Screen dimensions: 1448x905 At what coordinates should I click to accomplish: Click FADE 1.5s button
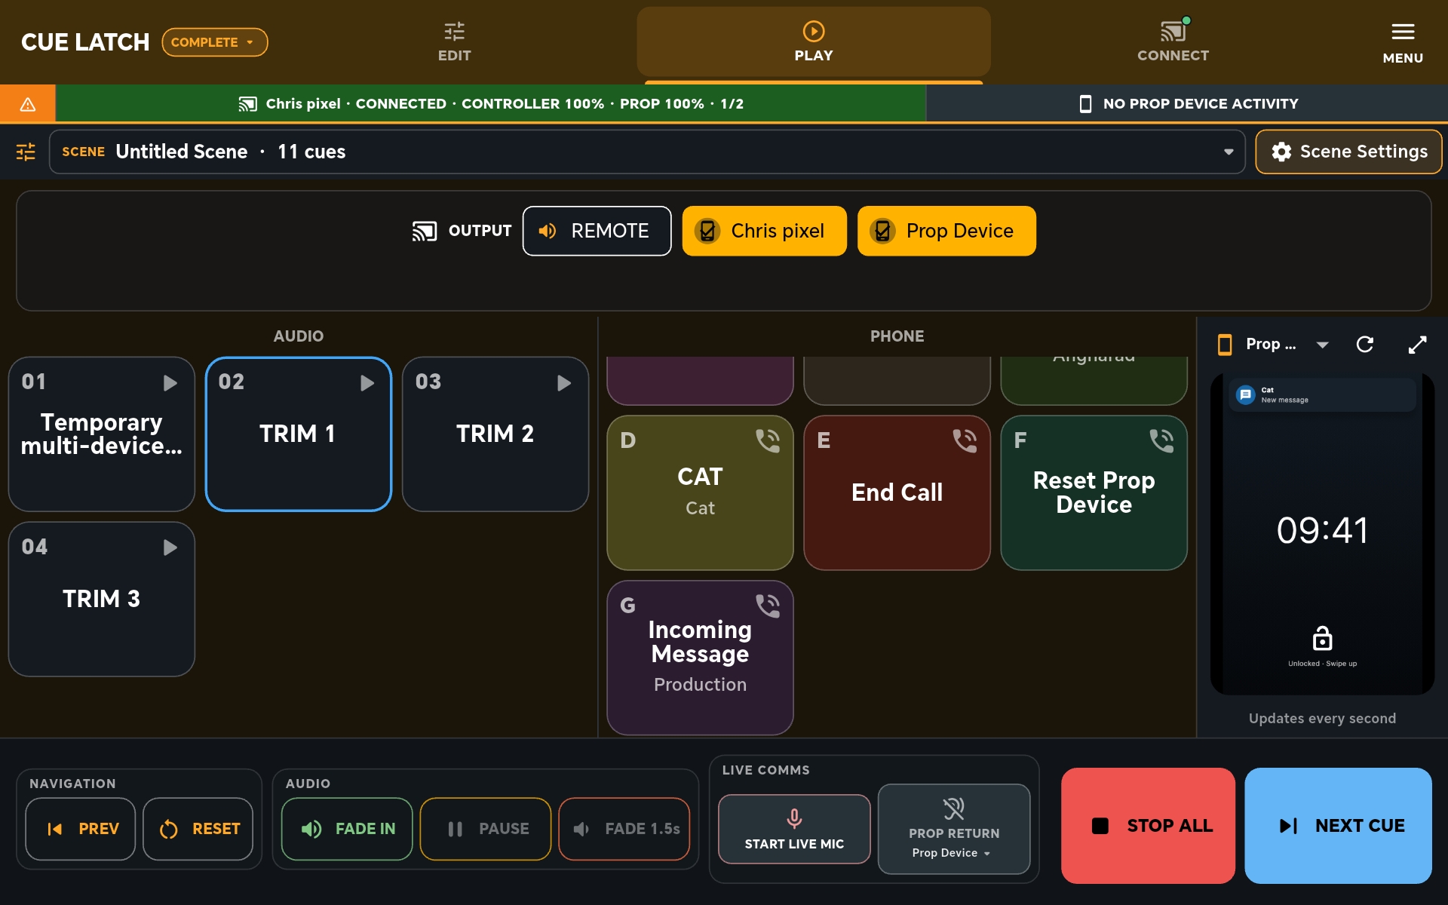coord(624,829)
